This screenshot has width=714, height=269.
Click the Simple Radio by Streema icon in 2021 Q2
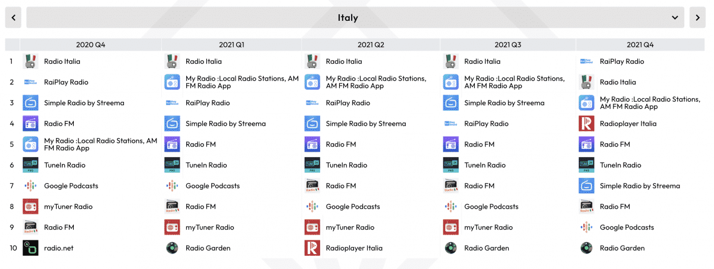pos(312,124)
